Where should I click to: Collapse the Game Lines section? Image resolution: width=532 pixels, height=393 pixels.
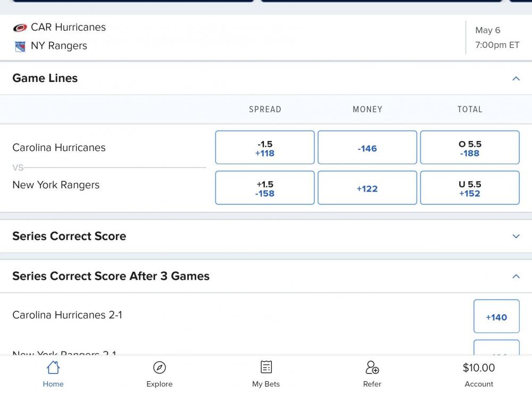(x=516, y=79)
